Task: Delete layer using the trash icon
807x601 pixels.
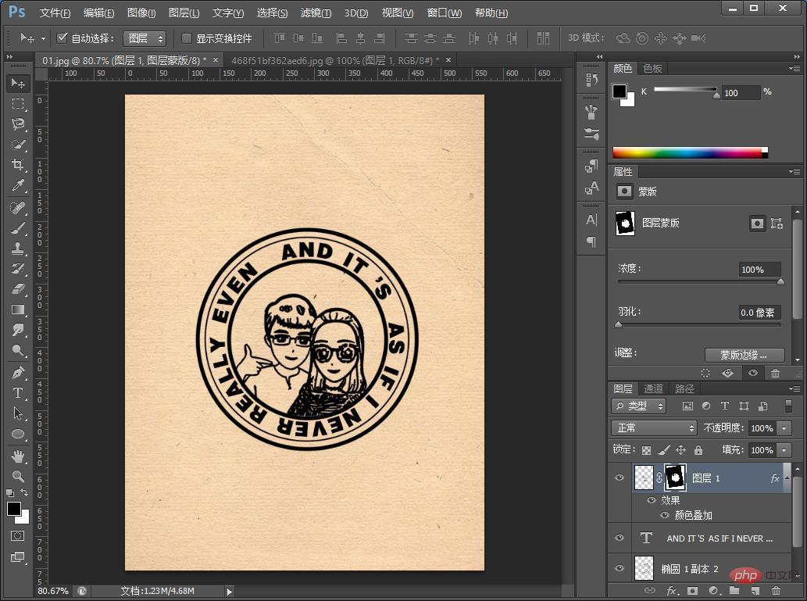Action: [776, 591]
